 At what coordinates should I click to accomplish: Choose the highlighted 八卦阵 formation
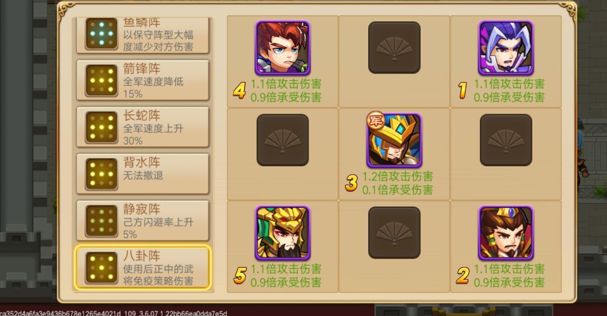pyautogui.click(x=143, y=267)
